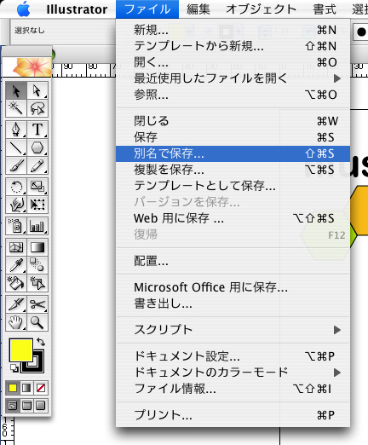Set paint mode to Color button
This screenshot has width=368, height=445.
click(13, 388)
